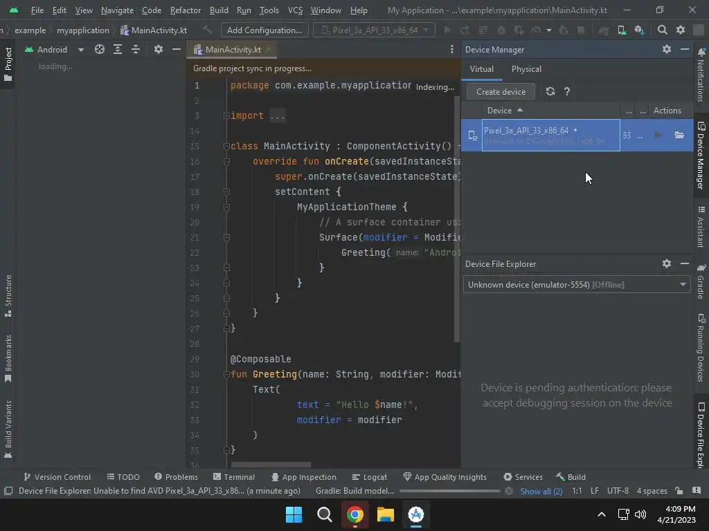Open Google Chrome from the taskbar
The width and height of the screenshot is (709, 531).
(x=355, y=514)
